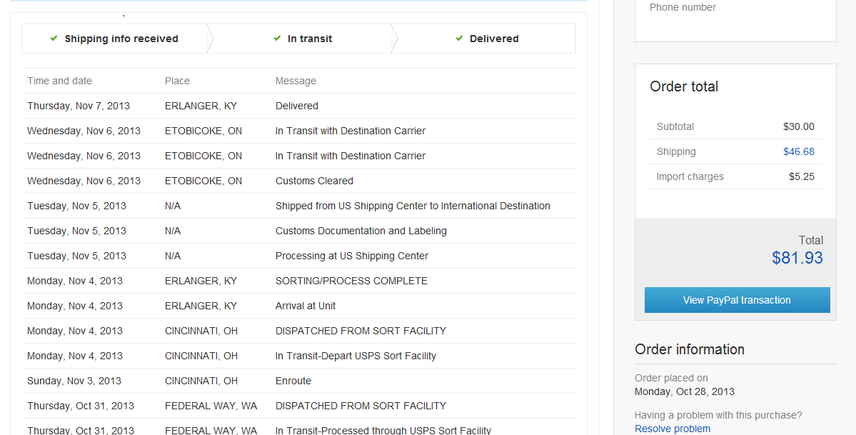Click the Customs Cleared tracking entry
Screen dimensions: 856x435
(x=314, y=181)
